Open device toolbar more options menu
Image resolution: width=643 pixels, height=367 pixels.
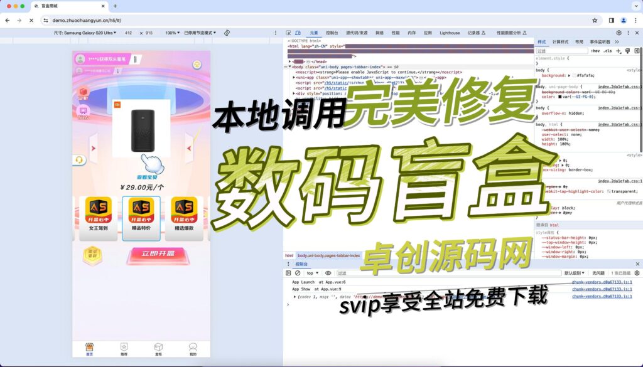pos(276,33)
